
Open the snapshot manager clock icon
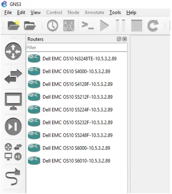[53, 26]
